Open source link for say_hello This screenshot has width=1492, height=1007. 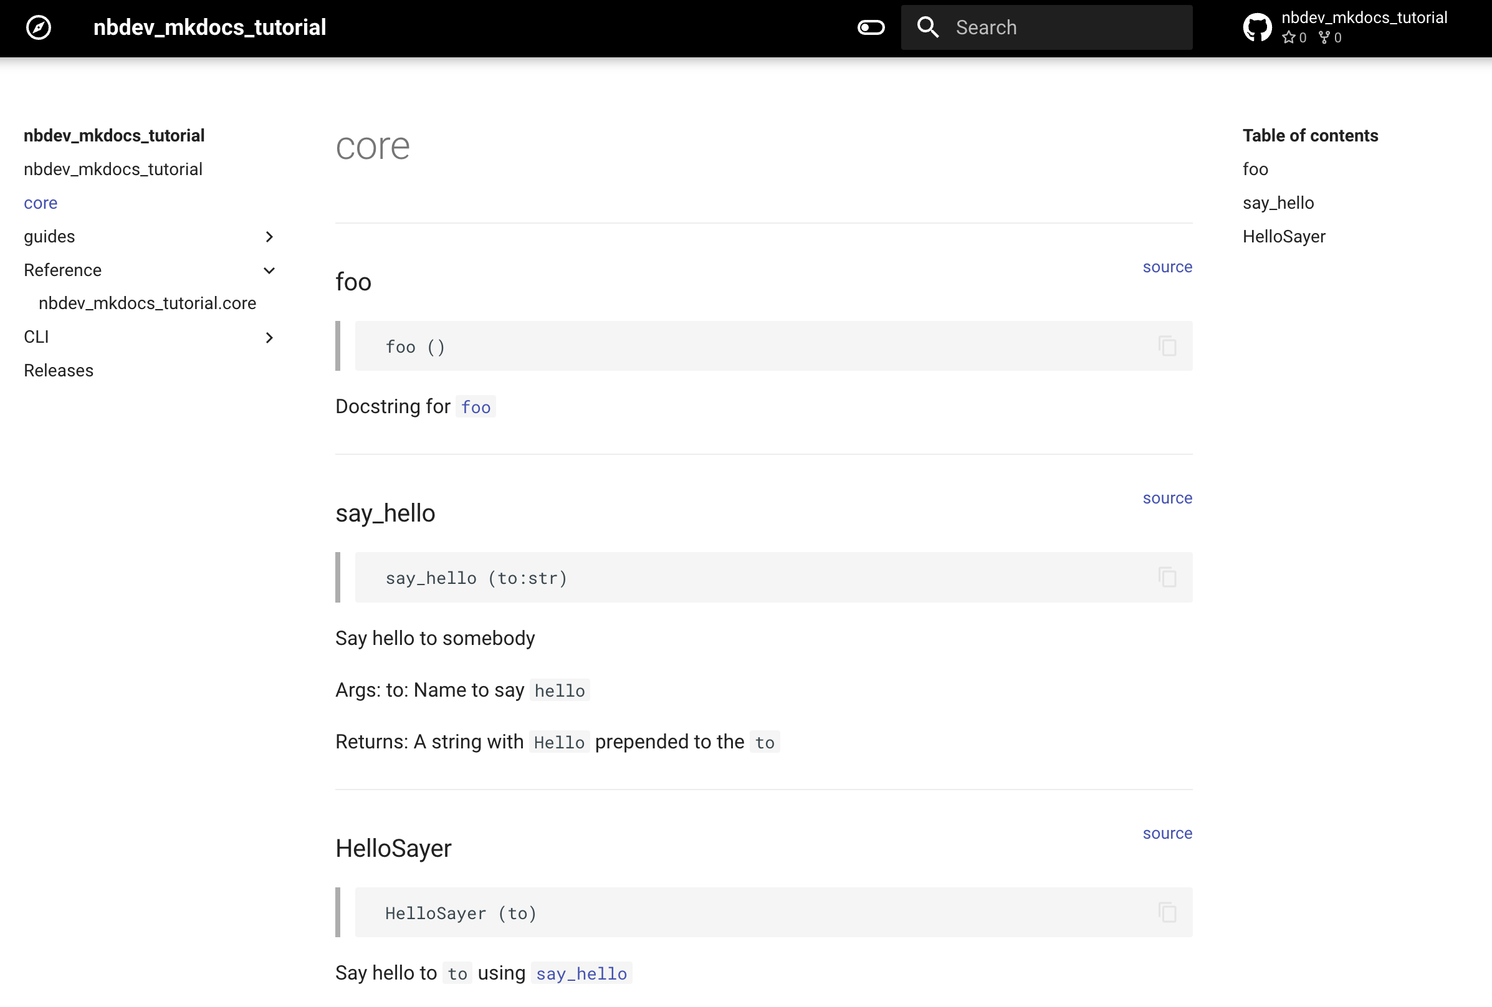[1167, 498]
